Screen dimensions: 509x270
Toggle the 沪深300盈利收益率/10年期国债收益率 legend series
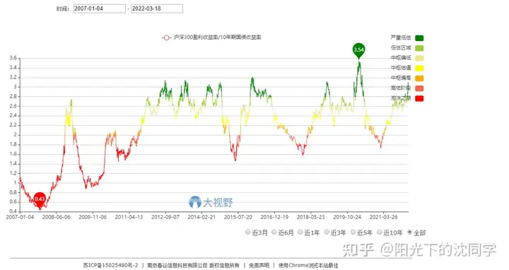(x=211, y=37)
